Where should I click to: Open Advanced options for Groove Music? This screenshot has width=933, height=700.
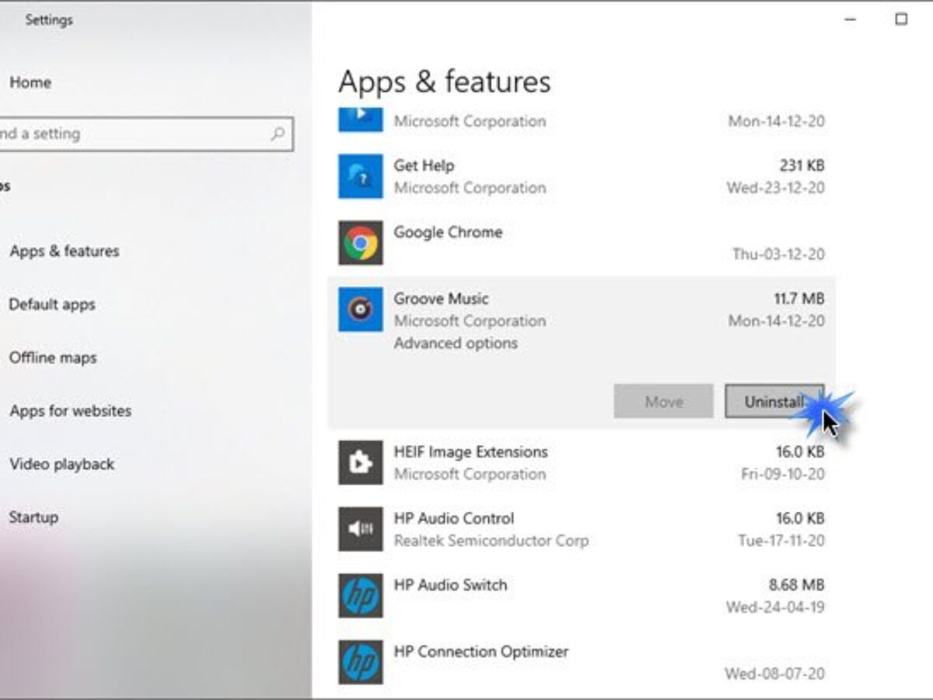[x=456, y=343]
